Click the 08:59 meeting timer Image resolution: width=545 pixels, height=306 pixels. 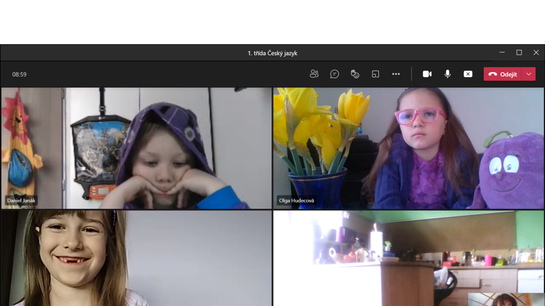[x=20, y=74]
